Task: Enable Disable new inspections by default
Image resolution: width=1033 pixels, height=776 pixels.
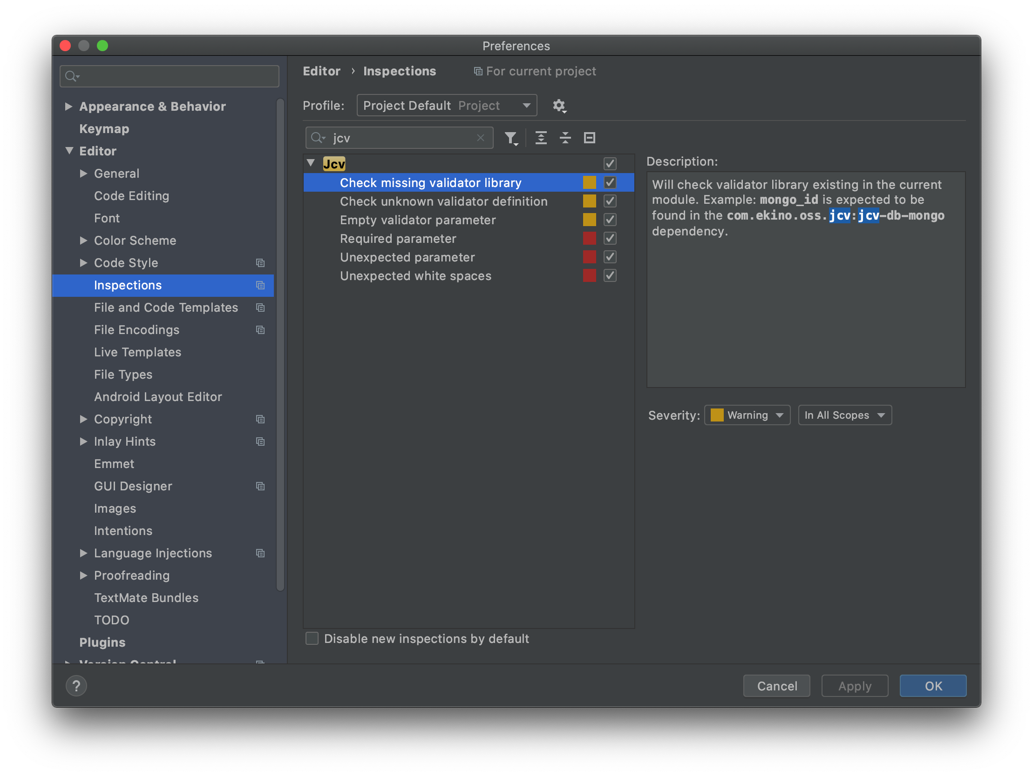Action: click(x=312, y=638)
